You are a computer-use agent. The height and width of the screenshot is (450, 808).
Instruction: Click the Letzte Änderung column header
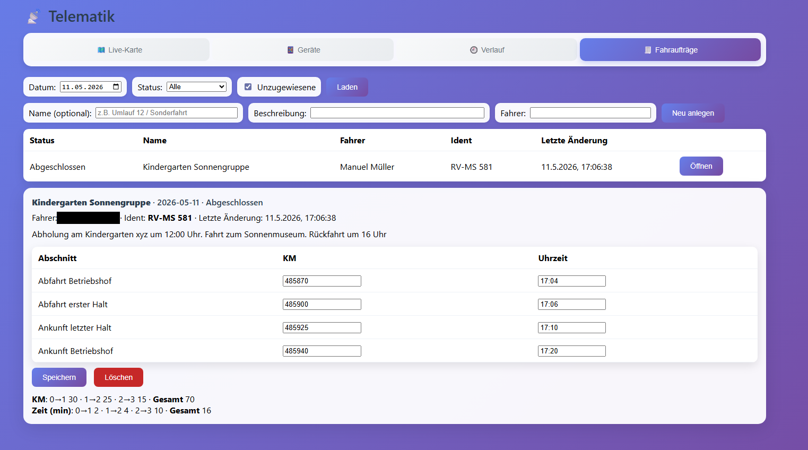pyautogui.click(x=574, y=140)
